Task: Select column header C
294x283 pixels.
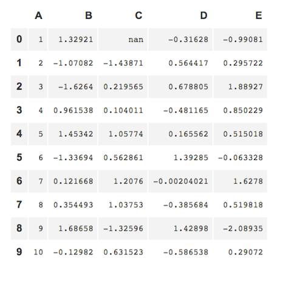Action: pos(138,16)
